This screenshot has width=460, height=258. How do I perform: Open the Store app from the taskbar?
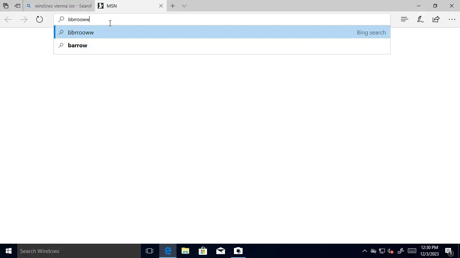click(203, 251)
